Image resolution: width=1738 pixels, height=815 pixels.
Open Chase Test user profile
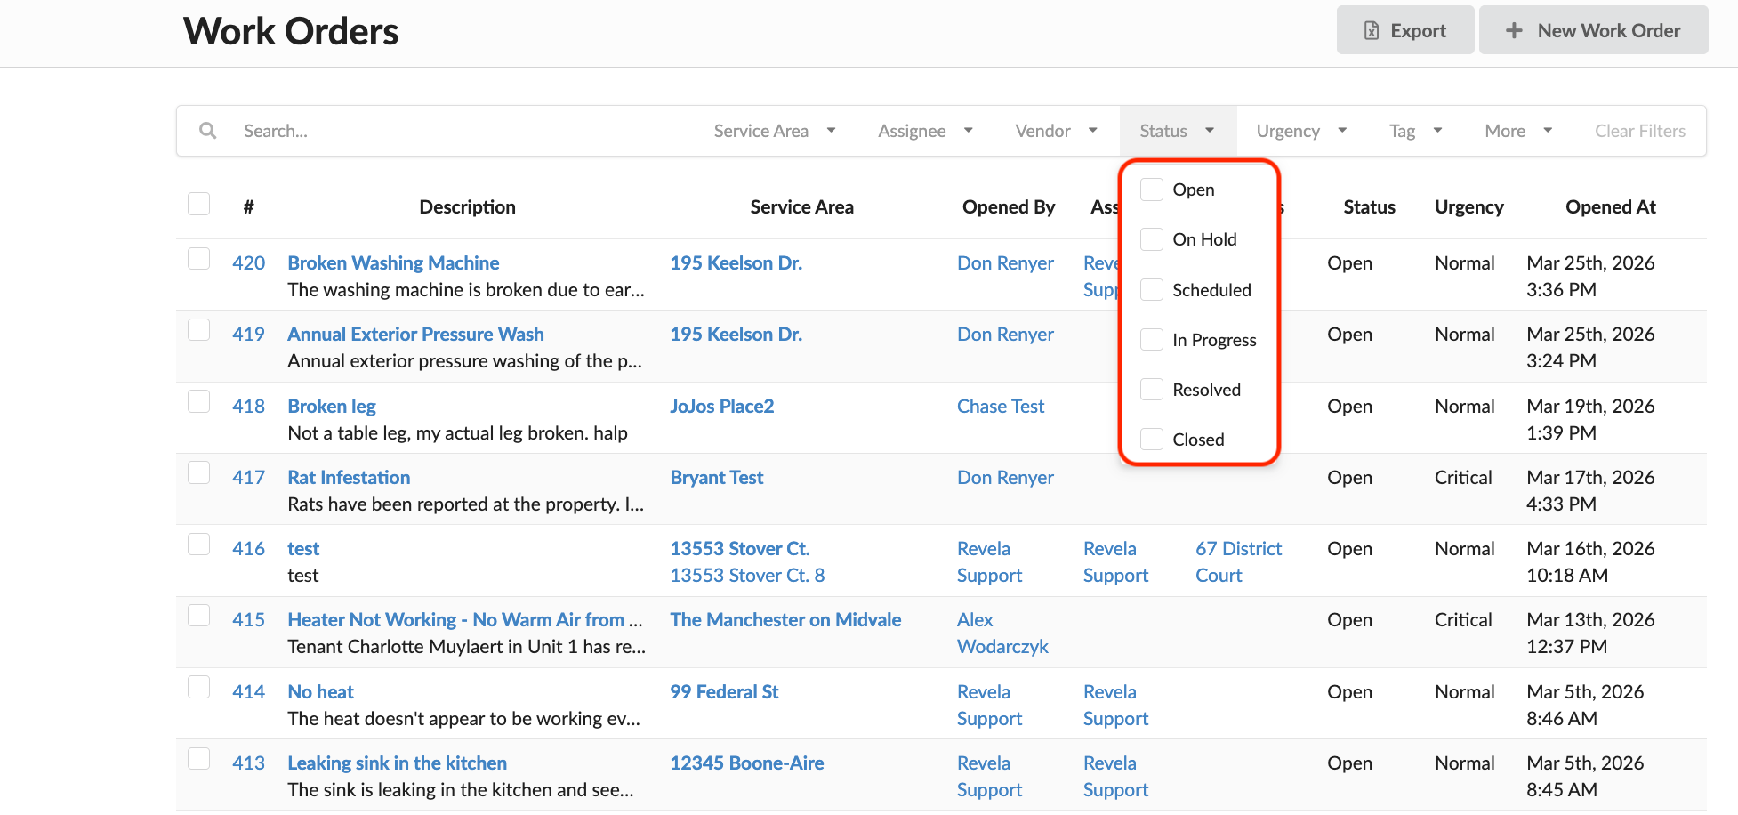(1001, 407)
